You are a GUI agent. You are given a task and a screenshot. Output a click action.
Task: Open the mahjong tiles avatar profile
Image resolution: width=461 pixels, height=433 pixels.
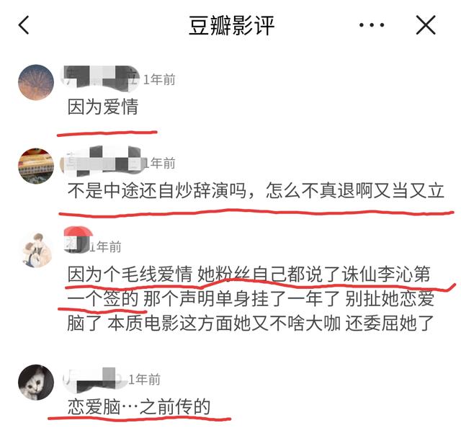(x=36, y=166)
